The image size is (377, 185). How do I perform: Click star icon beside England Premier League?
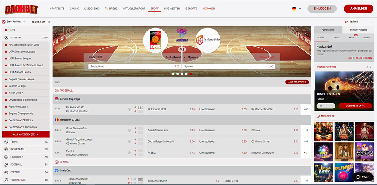click(x=6, y=79)
